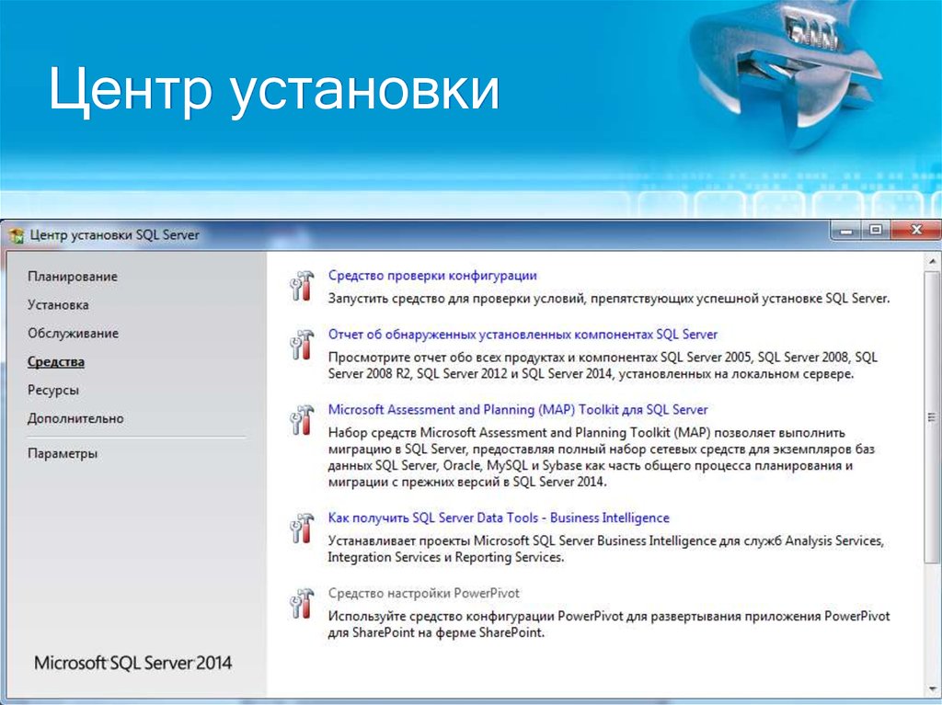Open the Параметры section
Image resolution: width=942 pixels, height=705 pixels.
[63, 453]
